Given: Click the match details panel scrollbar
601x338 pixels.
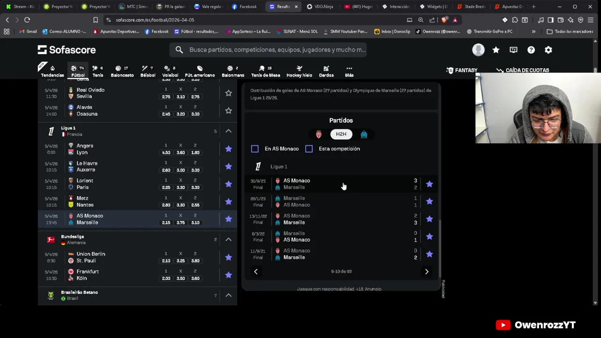Looking at the screenshot, I should pos(440,249).
